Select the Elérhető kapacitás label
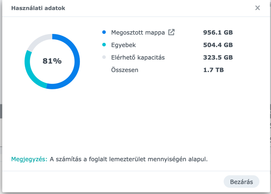The height and width of the screenshot is (194, 271). (x=138, y=58)
